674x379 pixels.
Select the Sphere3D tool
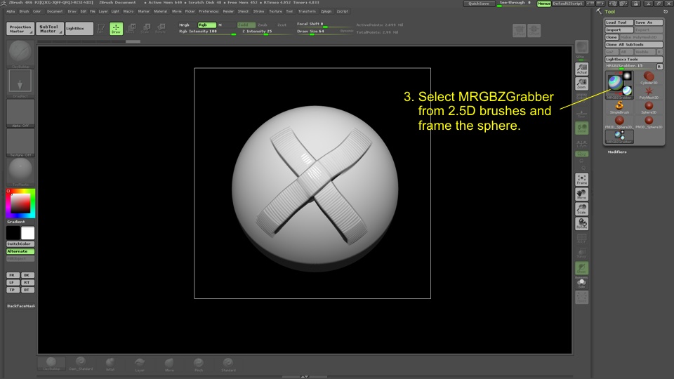point(649,107)
